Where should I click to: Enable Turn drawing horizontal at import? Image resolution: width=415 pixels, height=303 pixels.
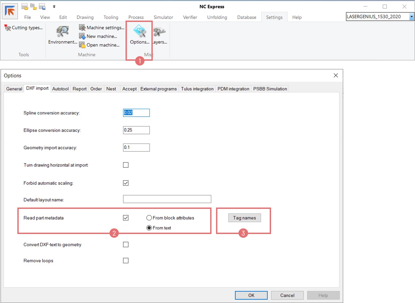pyautogui.click(x=126, y=165)
